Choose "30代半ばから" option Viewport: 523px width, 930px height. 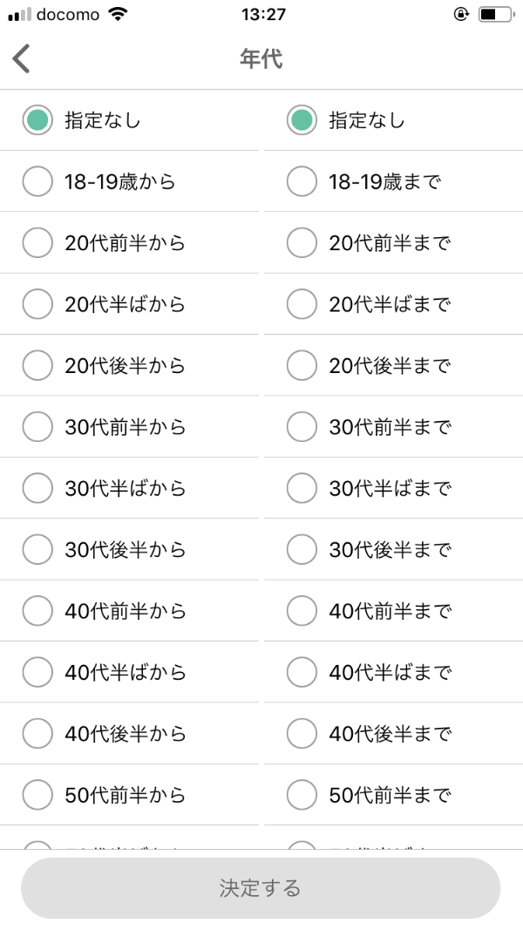click(37, 488)
